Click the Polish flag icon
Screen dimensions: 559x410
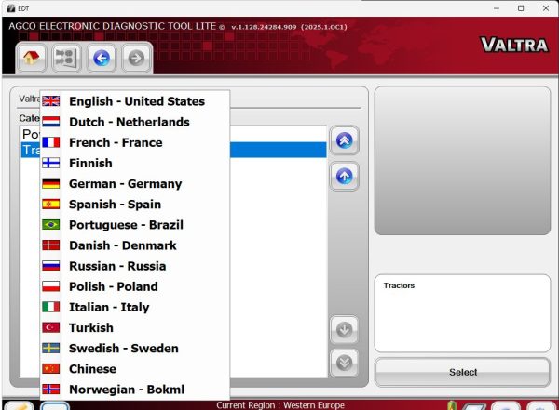click(51, 286)
